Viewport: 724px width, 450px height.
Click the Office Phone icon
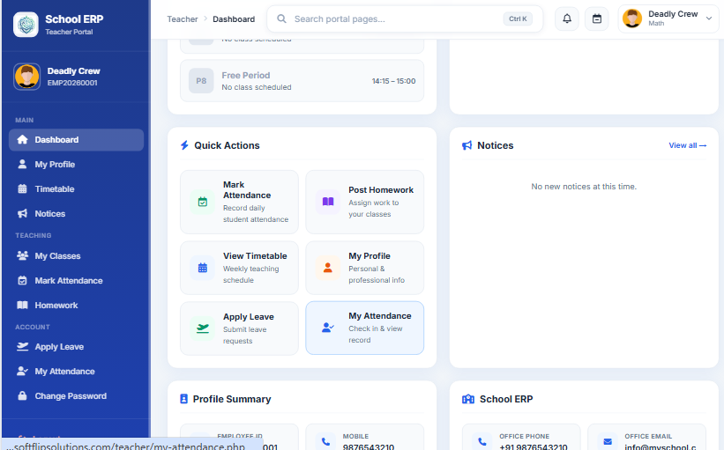pyautogui.click(x=482, y=441)
